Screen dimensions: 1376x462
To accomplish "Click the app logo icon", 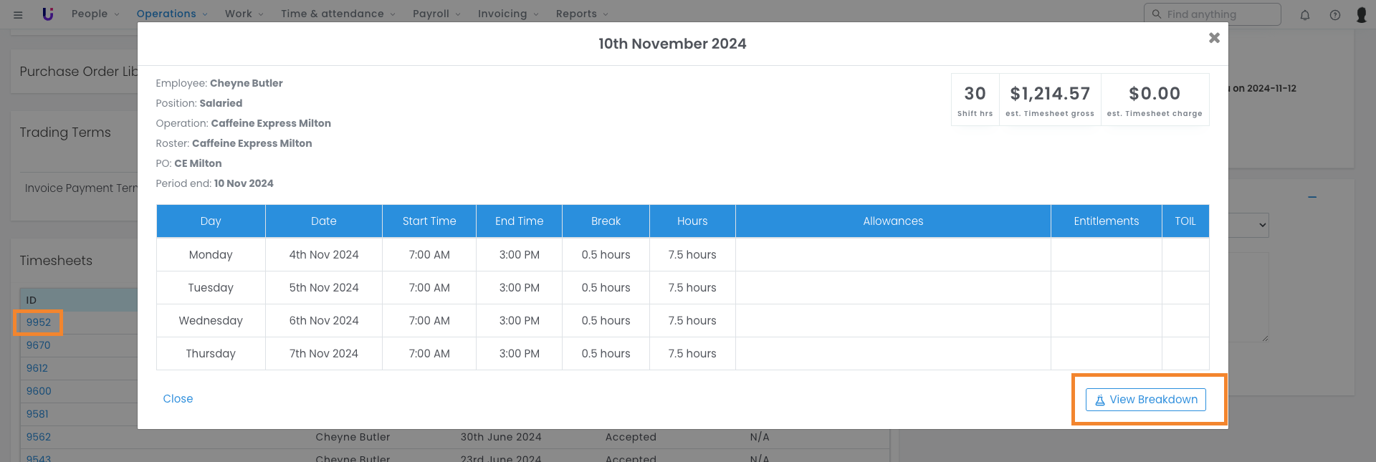I will point(48,14).
